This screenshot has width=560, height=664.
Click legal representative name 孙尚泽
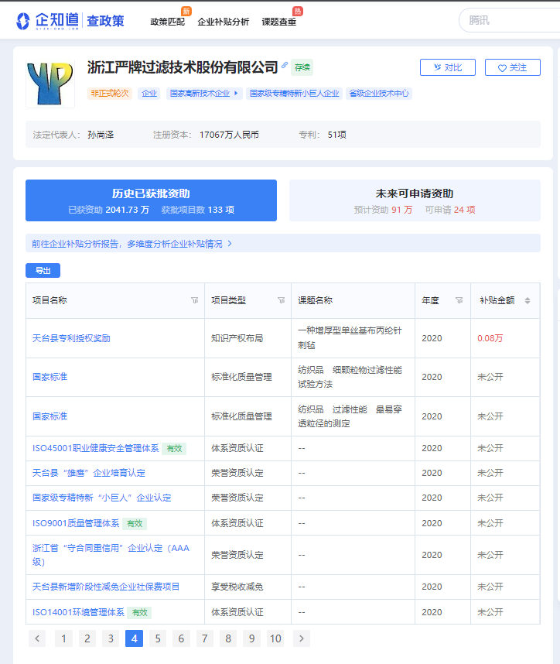tap(101, 135)
